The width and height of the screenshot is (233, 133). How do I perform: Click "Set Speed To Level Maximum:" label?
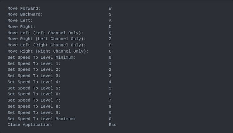click(42, 119)
